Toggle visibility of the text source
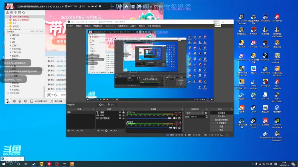Screen dimensions: 298x167 coord(120,112)
